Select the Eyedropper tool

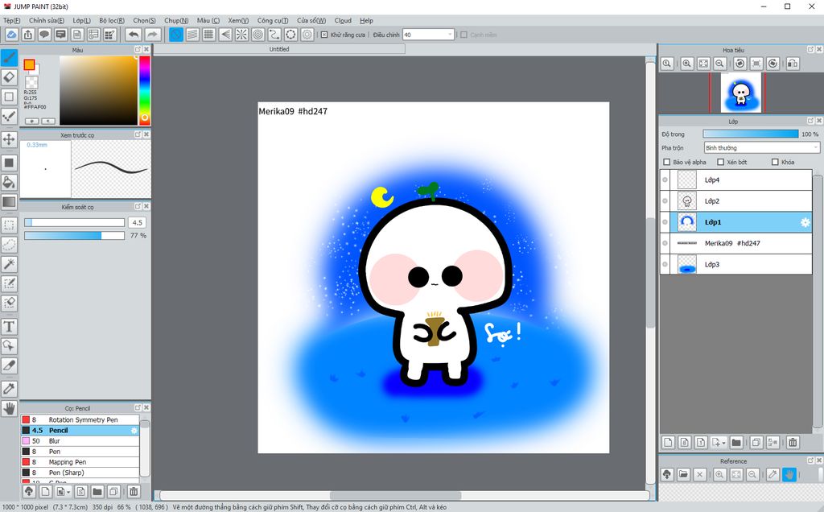pyautogui.click(x=9, y=389)
